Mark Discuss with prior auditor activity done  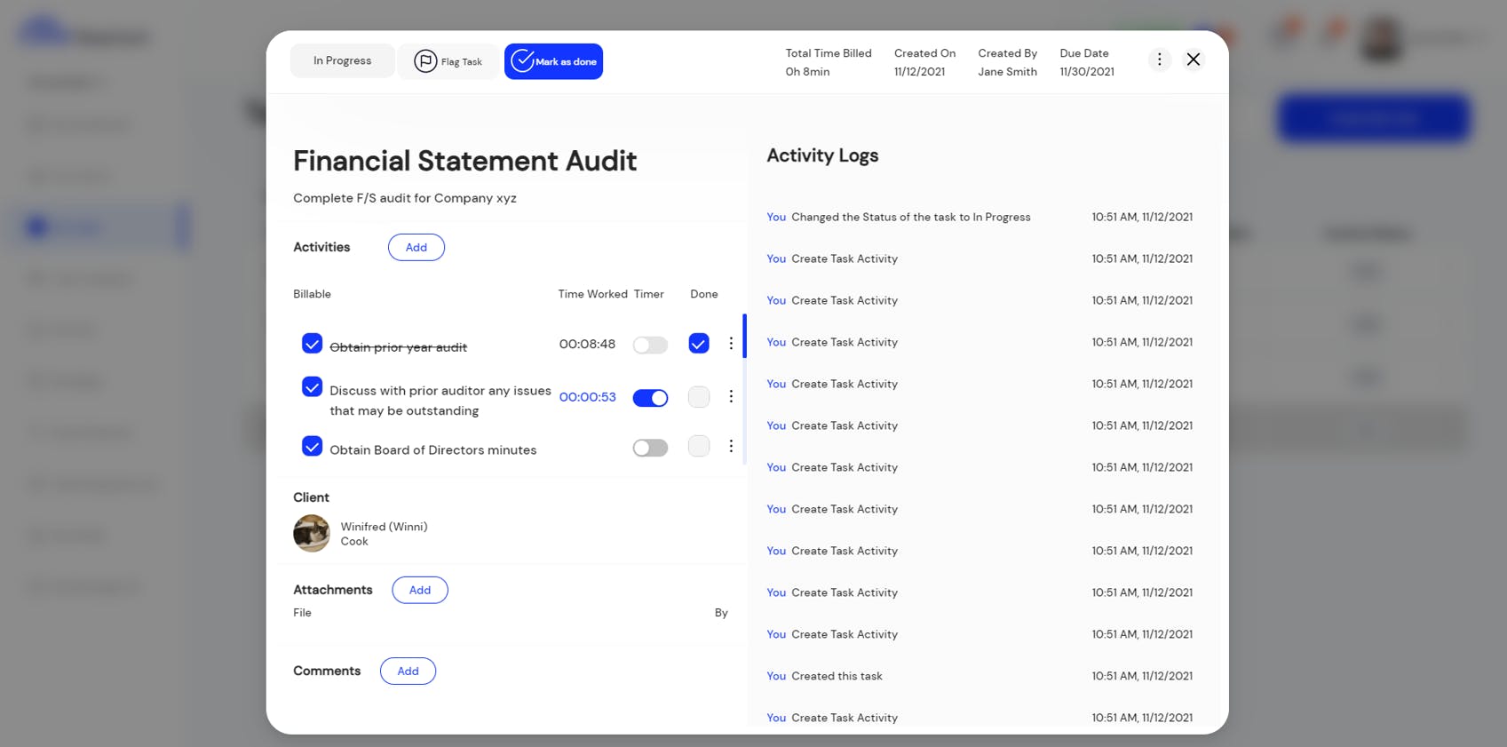(699, 397)
